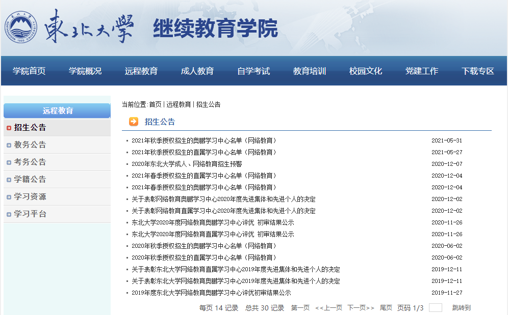508x315 pixels.
Task: Click the orange arrow icon beside 招生公告 heading
Action: pos(133,122)
